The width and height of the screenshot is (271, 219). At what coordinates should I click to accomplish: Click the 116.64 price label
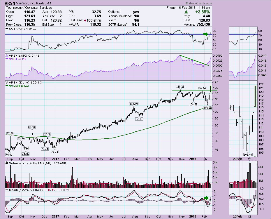(202, 88)
